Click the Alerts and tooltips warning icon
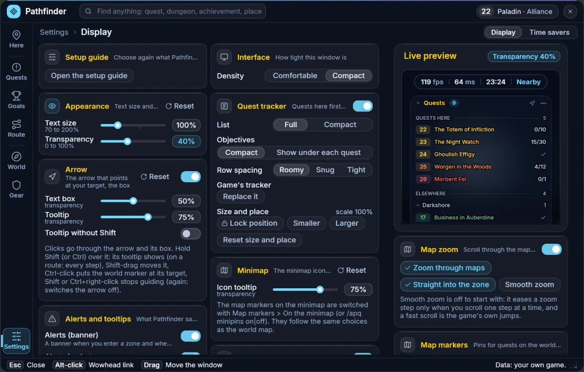The height and width of the screenshot is (372, 584). pyautogui.click(x=52, y=318)
